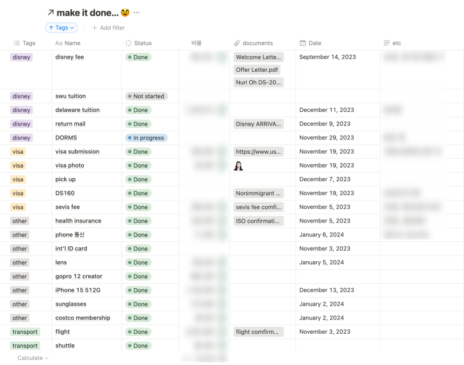This screenshot has height=365, width=464.
Task: Open the Welcome Letter document attachment
Action: pos(258,57)
